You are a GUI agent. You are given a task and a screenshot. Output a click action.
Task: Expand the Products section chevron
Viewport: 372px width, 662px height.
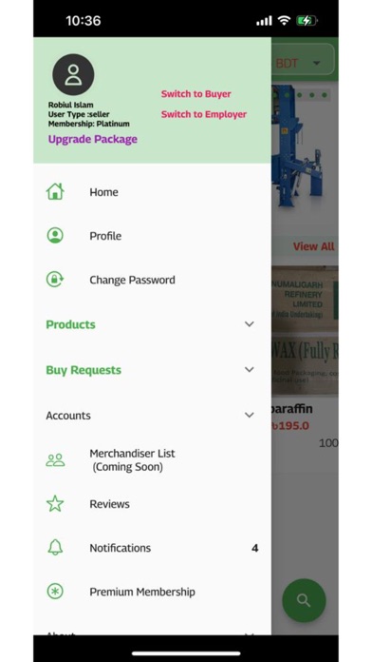(250, 323)
